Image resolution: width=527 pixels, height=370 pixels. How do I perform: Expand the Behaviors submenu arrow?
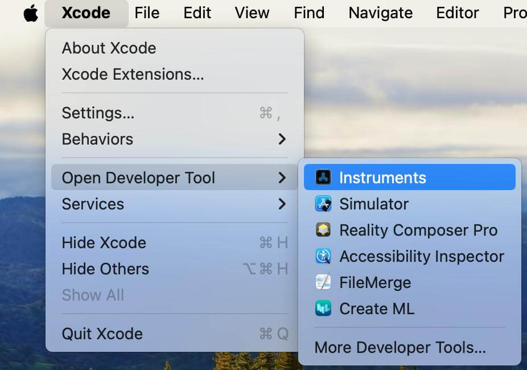[x=282, y=139]
